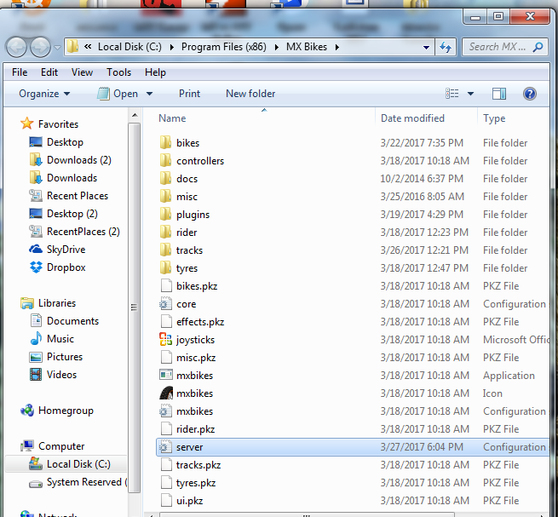
Task: Click the blue Help question mark icon
Action: pos(530,94)
